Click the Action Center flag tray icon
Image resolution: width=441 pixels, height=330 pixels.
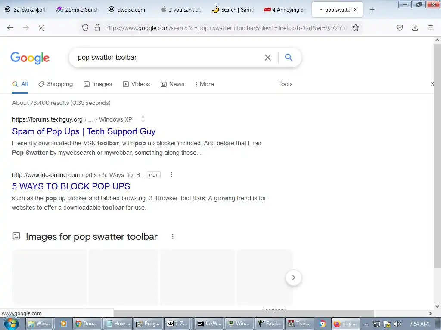[387, 324]
